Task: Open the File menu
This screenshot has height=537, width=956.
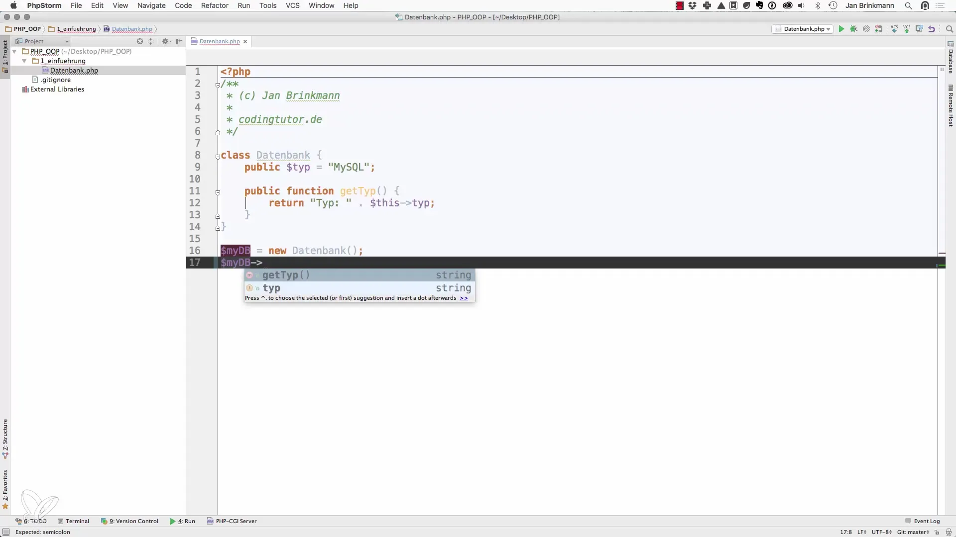Action: (x=76, y=5)
